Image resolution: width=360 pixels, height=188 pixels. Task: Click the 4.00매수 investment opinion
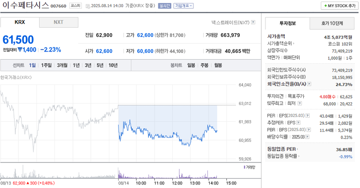328,97
